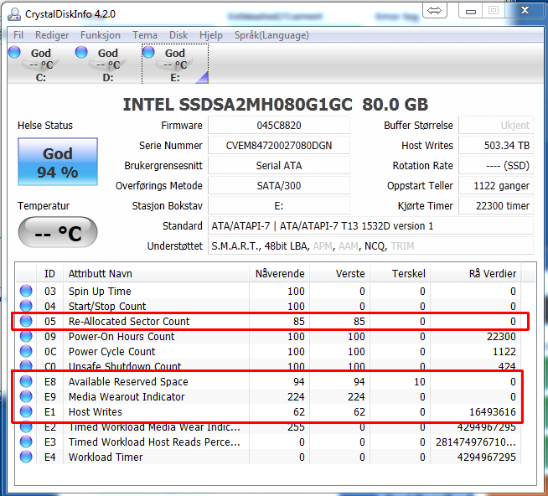Open the Fil menu
This screenshot has width=548, height=496.
click(x=18, y=35)
